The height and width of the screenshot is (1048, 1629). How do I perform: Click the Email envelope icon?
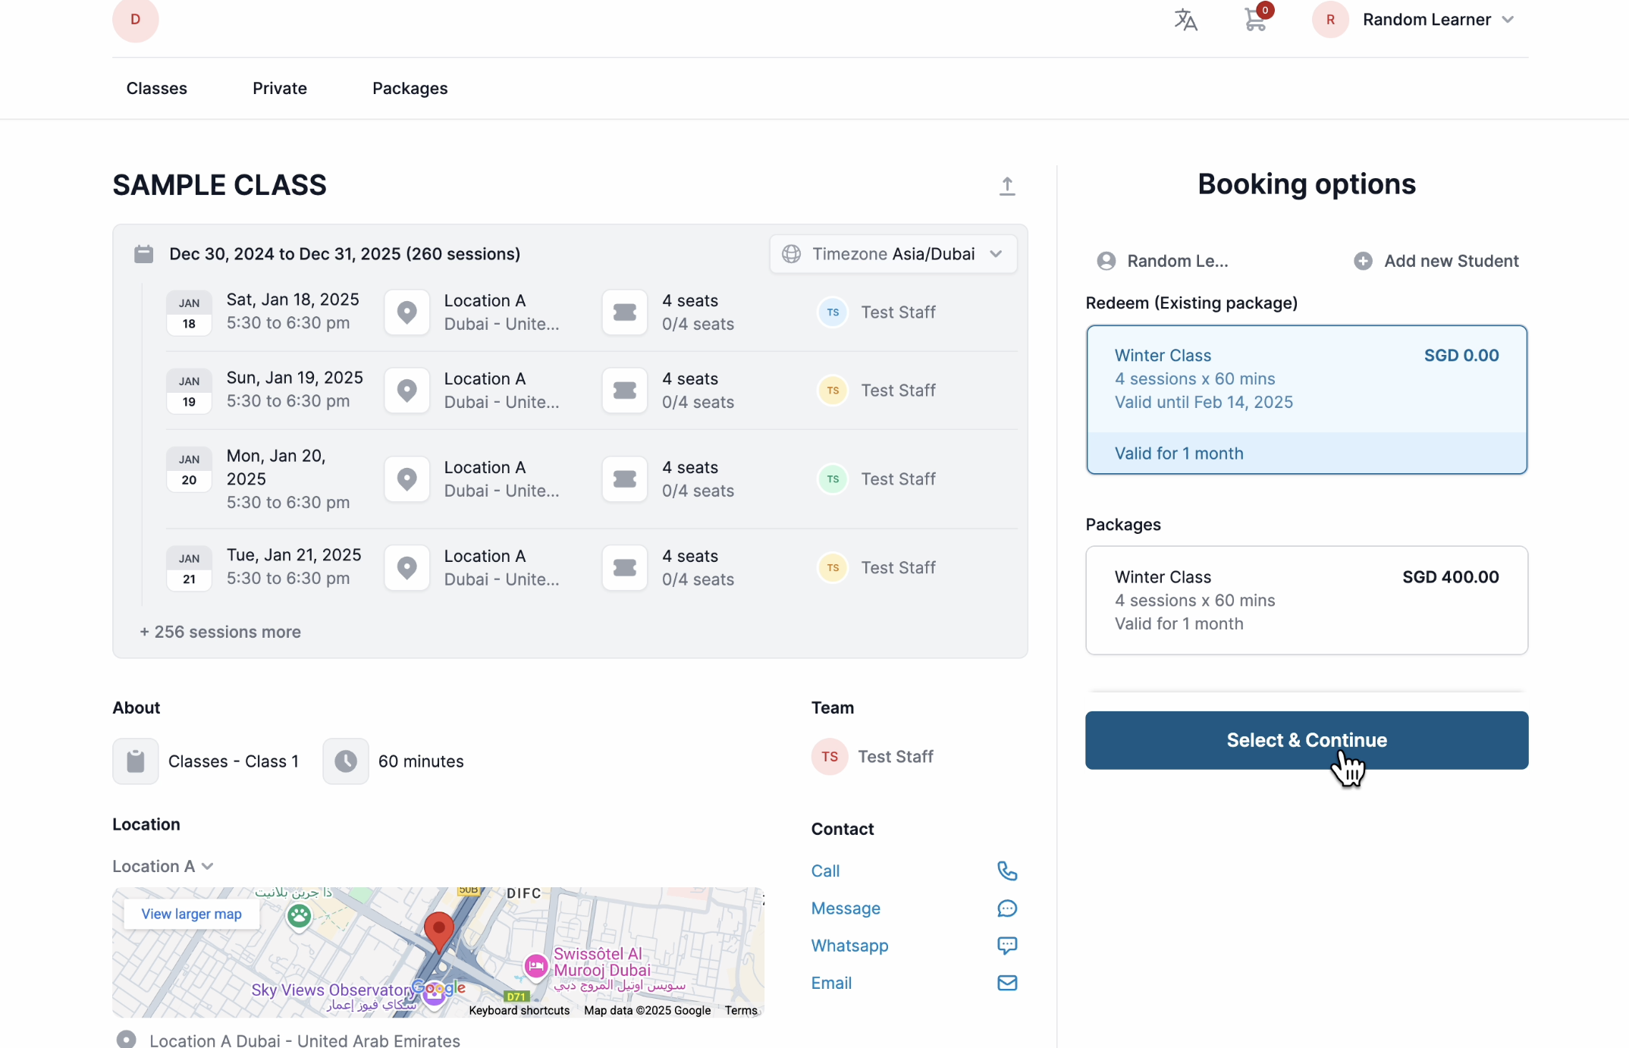pos(1006,983)
